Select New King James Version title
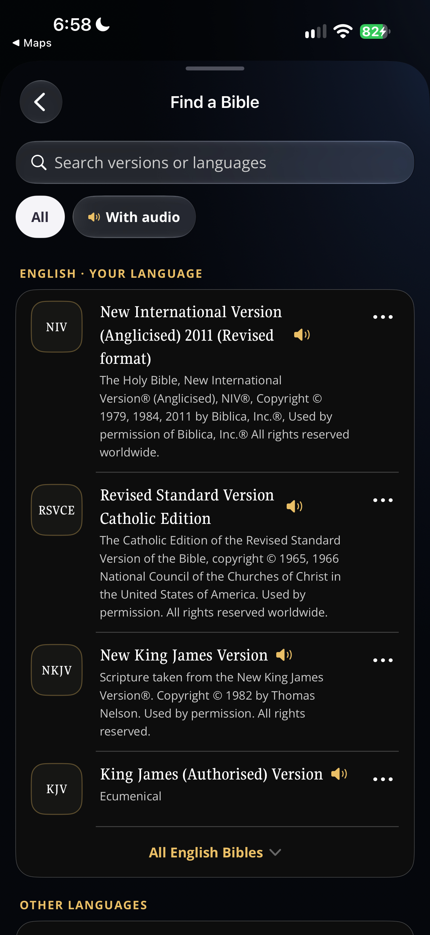 click(184, 655)
